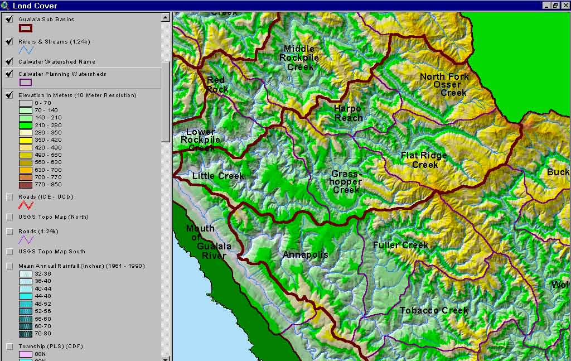Image resolution: width=571 pixels, height=361 pixels.
Task: Click the Roads (1:24k) purple line symbol
Action: [26, 240]
